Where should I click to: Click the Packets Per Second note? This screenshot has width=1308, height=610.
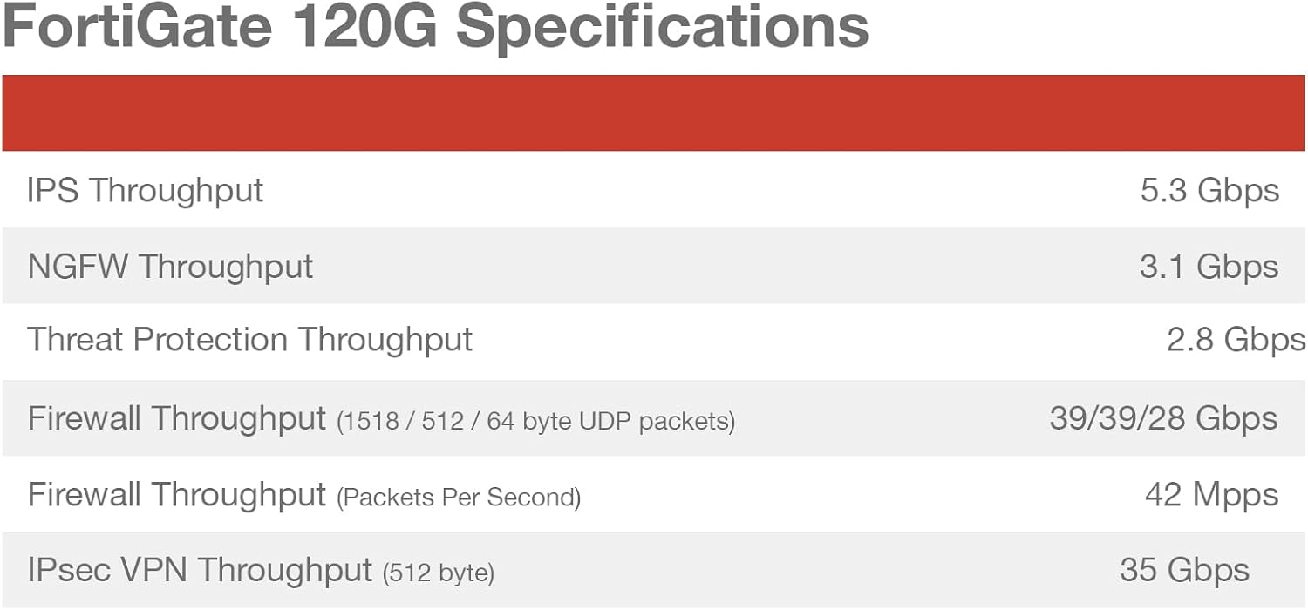pos(459,498)
